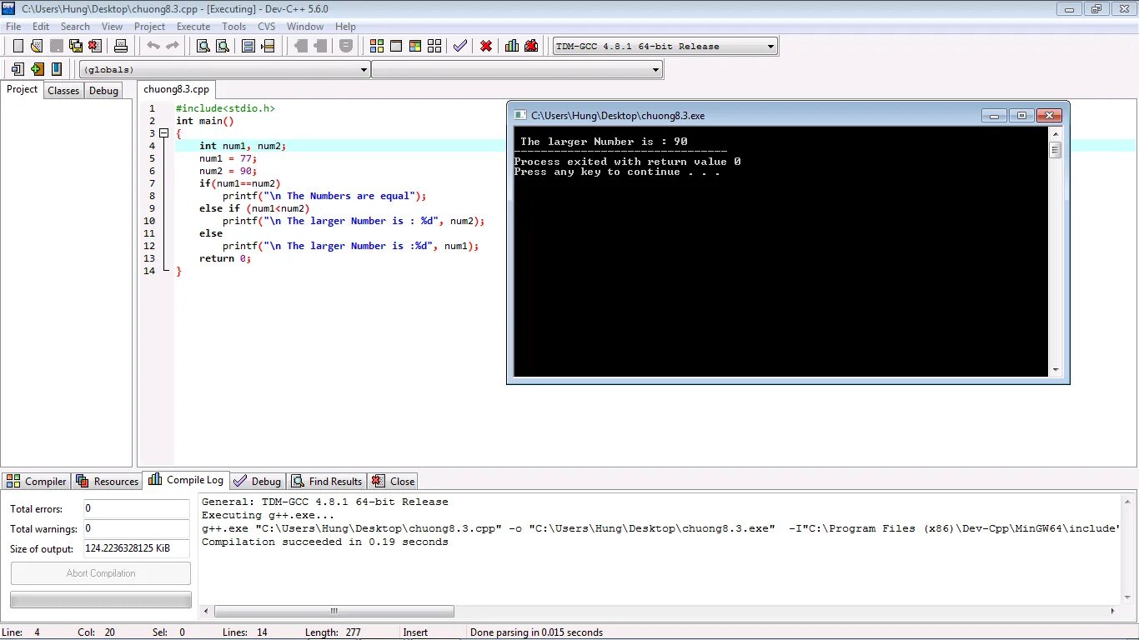The image size is (1139, 640).
Task: Open the File menu
Action: tap(13, 26)
